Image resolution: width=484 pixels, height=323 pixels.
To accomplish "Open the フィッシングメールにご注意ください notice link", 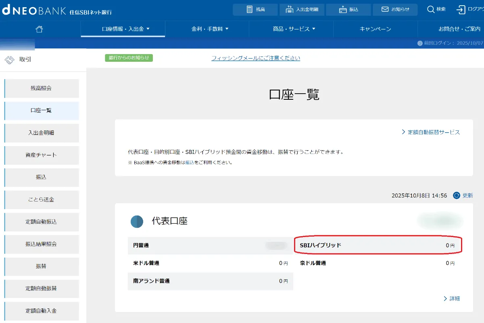I will (256, 58).
